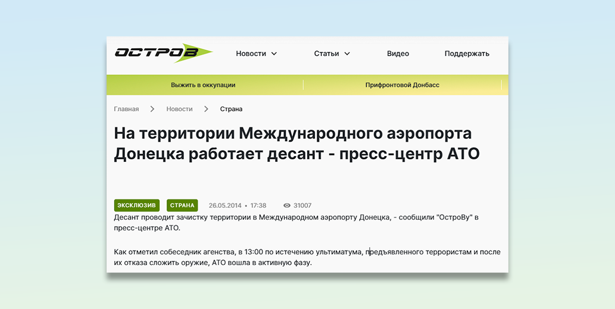Click the chevron after Главная breadcrumb
Screen dimensions: 615x309
point(152,109)
